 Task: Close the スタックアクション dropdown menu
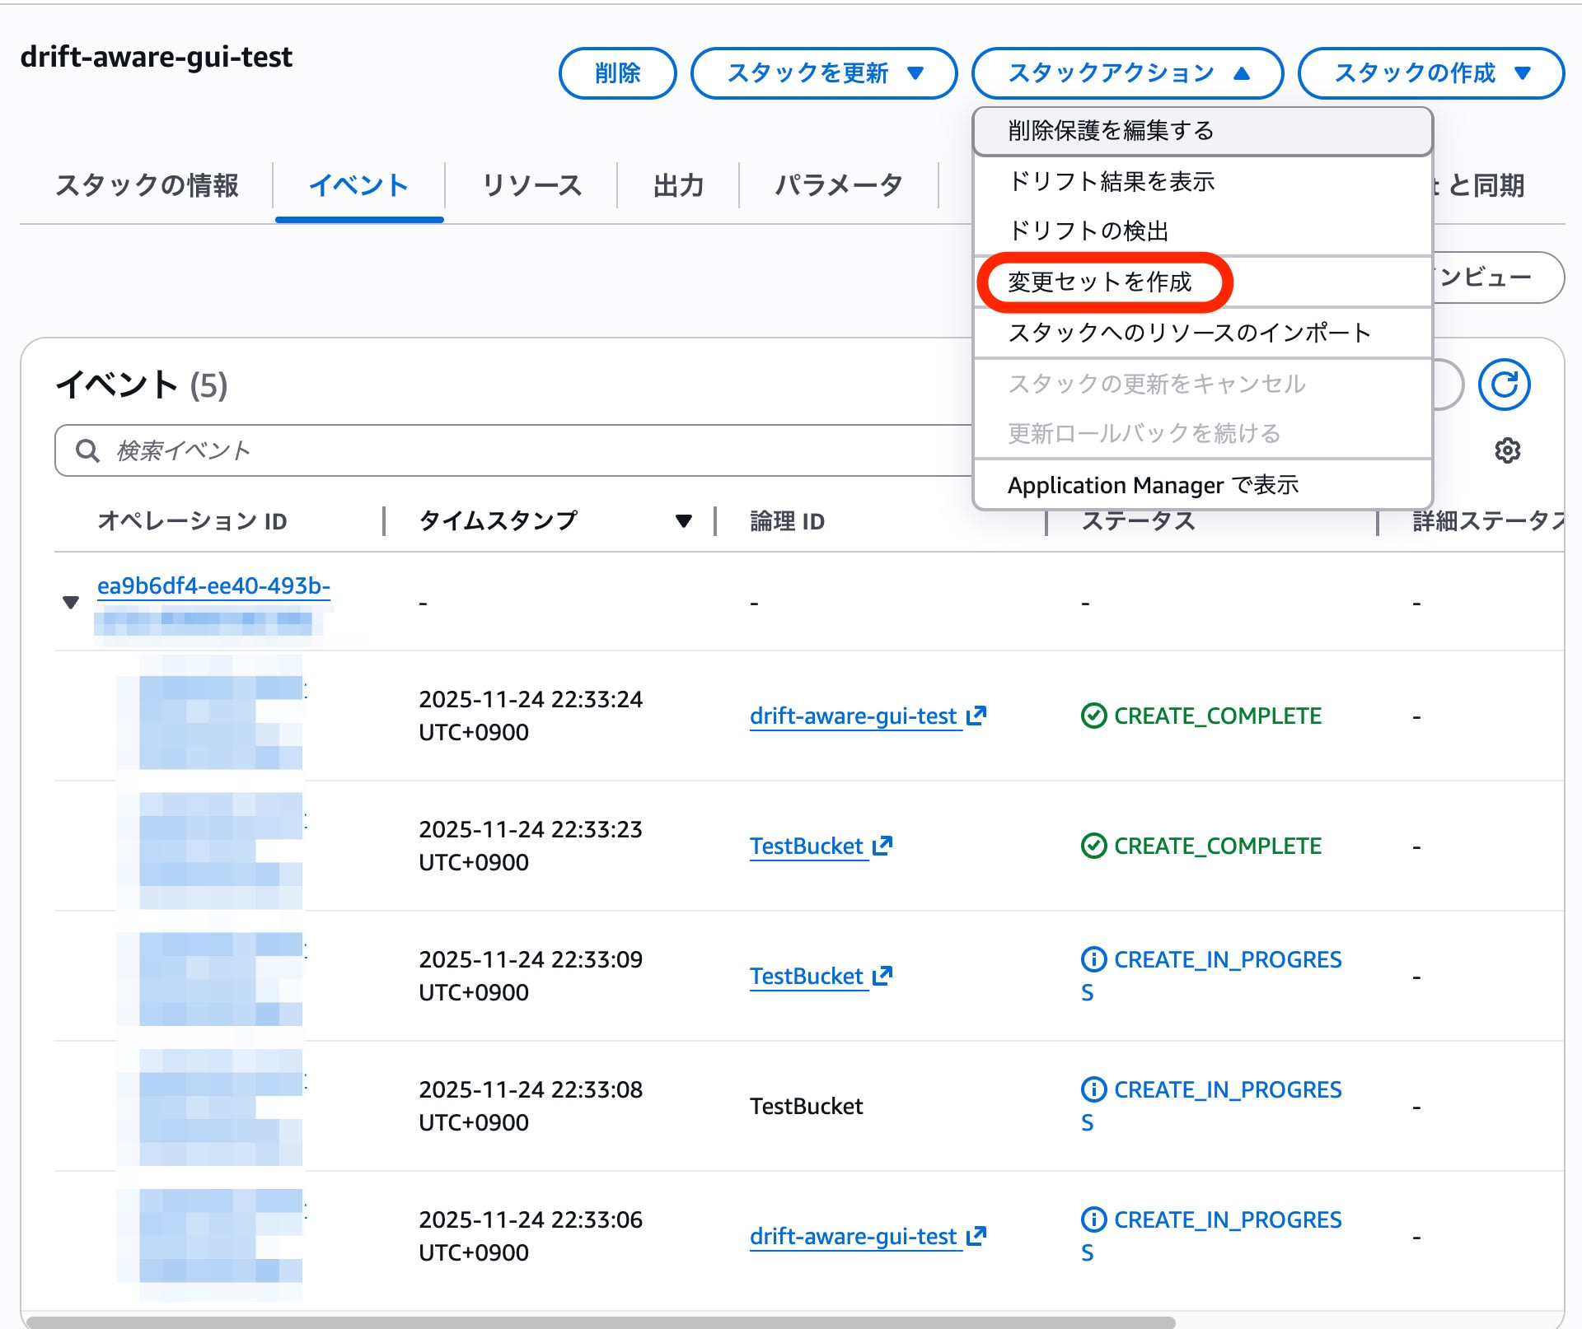[x=1126, y=73]
